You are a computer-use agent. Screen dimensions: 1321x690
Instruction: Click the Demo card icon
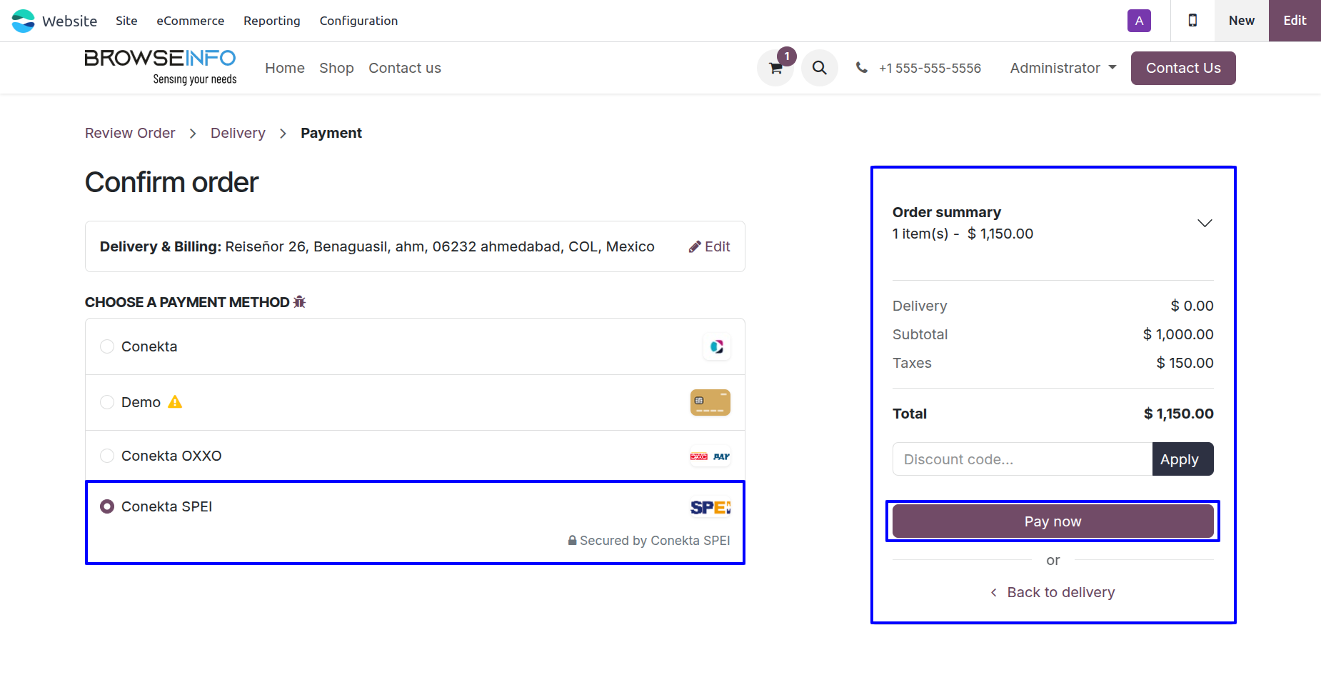pos(710,402)
